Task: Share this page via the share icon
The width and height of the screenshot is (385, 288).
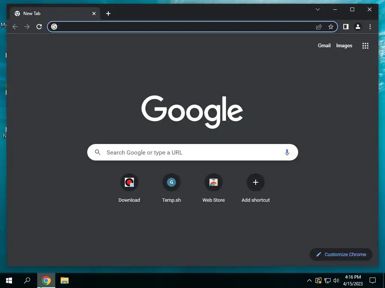Action: coord(319,27)
